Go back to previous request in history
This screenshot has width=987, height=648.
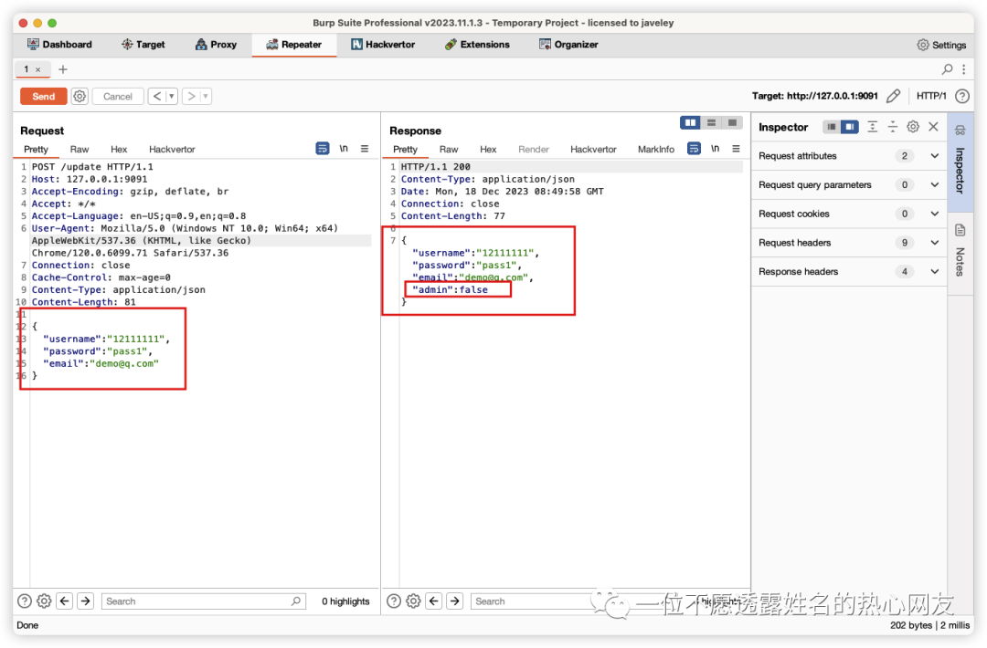(157, 96)
